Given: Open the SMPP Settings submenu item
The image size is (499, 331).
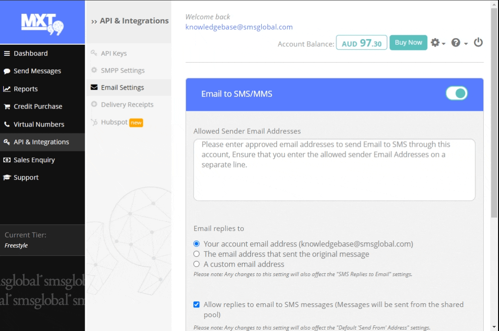Looking at the screenshot, I should click(x=123, y=71).
